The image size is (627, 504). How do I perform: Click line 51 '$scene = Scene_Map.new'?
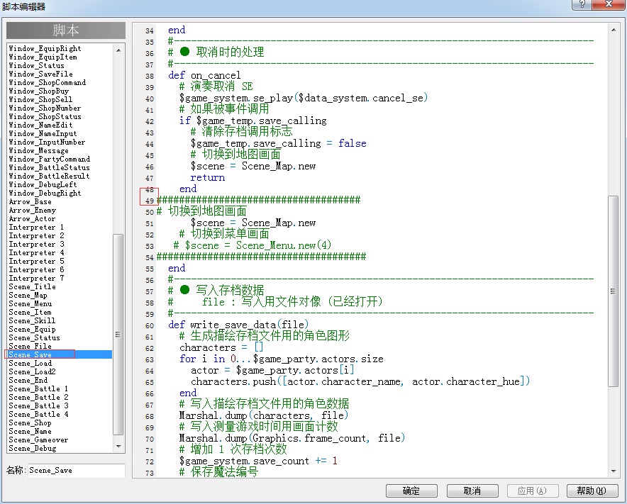tap(253, 223)
